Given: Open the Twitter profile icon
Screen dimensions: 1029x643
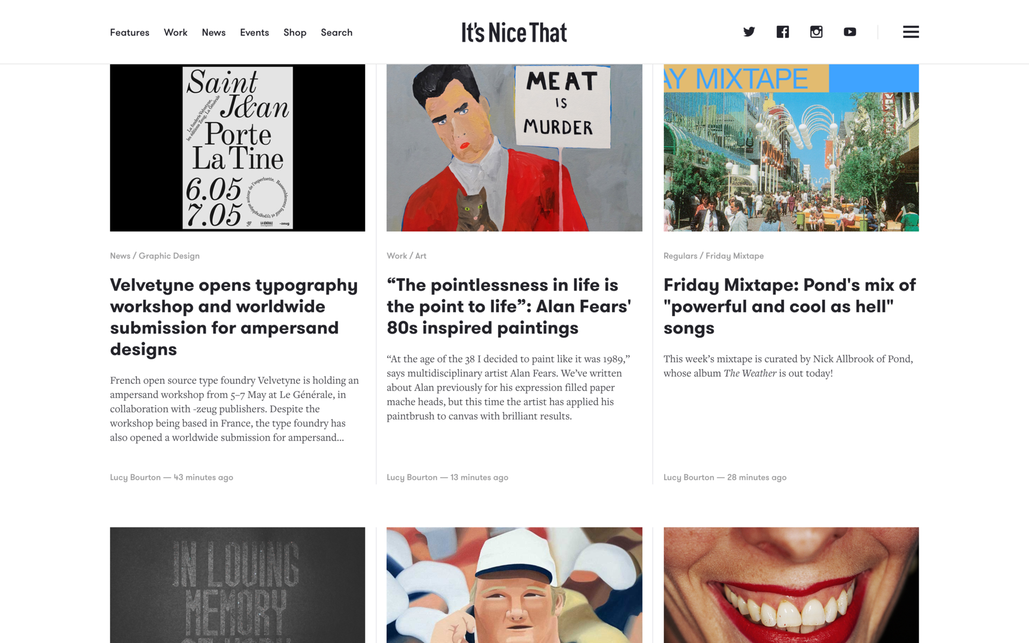Looking at the screenshot, I should (x=749, y=32).
